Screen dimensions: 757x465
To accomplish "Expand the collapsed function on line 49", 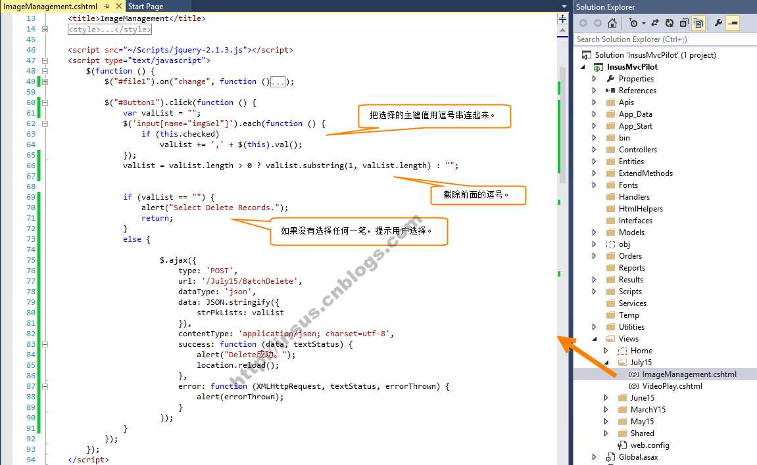I will 45,81.
